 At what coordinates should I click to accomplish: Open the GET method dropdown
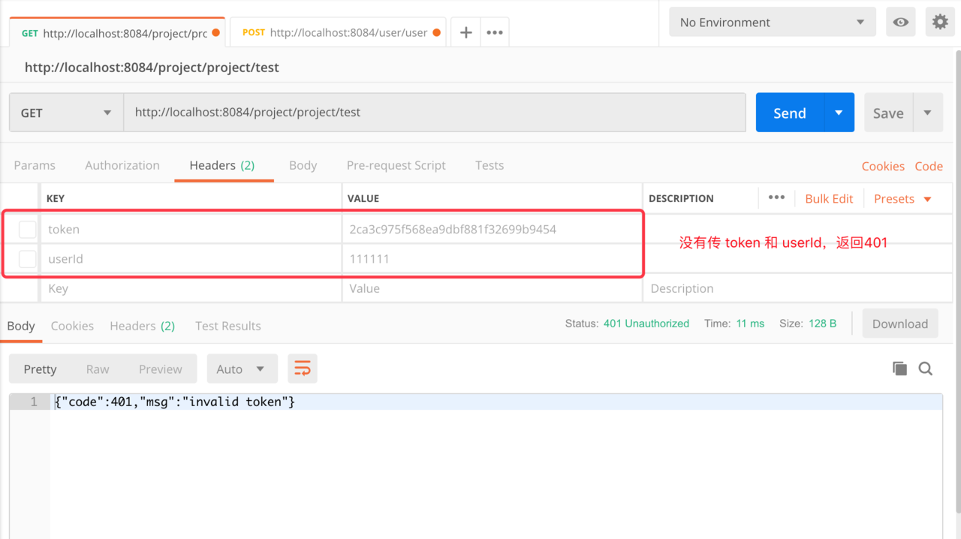click(x=66, y=113)
